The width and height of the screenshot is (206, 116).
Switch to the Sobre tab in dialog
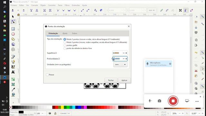point(74,34)
